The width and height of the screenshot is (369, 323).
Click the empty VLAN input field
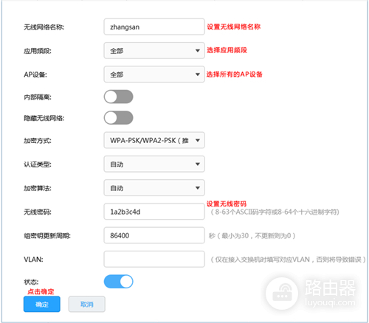(x=154, y=259)
